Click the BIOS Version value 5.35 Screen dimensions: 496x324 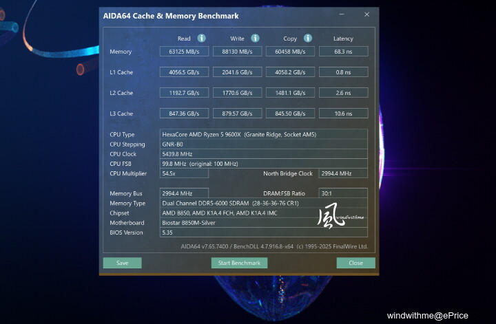[x=263, y=233]
